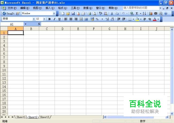Click the horizontal scrollbar left arrow
Image resolution: width=174 pixels, height=123 pixels.
[x=105, y=117]
